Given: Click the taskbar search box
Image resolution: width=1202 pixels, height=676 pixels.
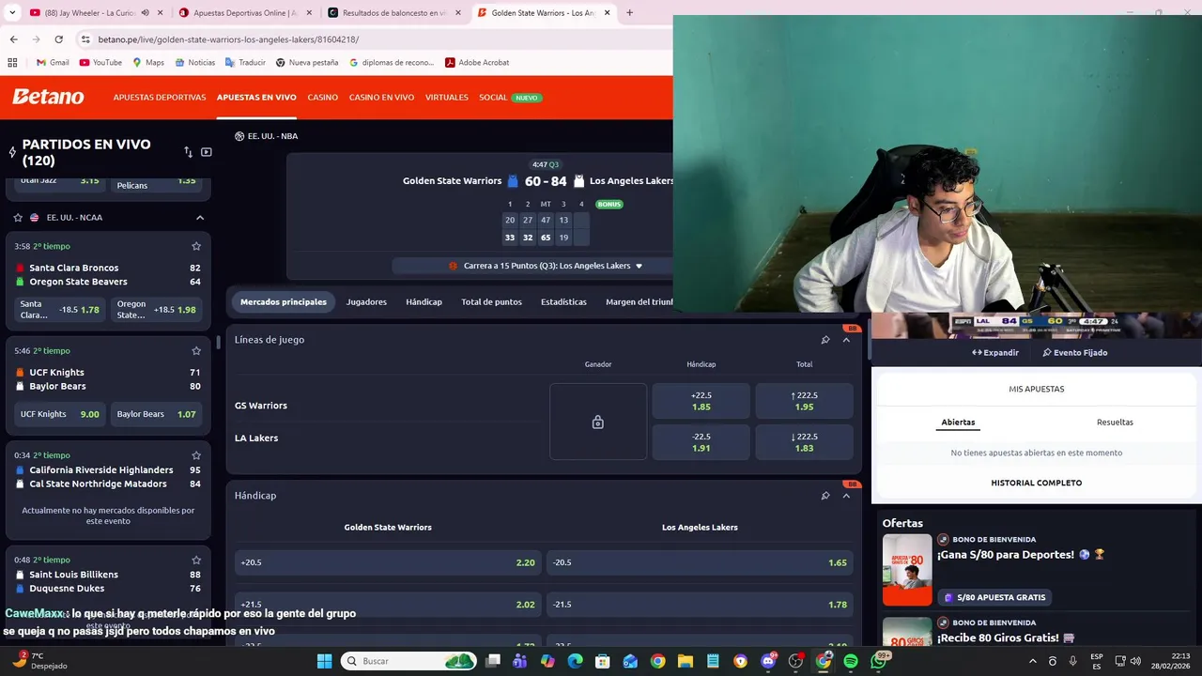Looking at the screenshot, I should click(408, 661).
